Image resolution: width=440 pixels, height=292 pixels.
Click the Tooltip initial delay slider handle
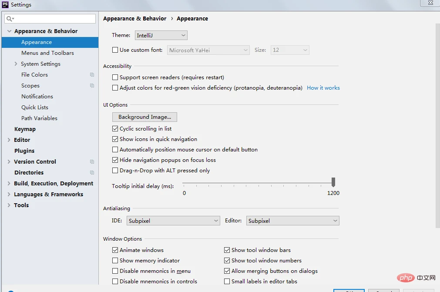coord(333,181)
